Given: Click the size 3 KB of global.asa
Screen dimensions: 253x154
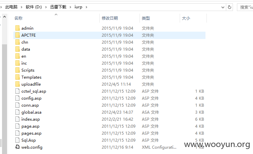Looking at the screenshot, I should [x=199, y=112].
